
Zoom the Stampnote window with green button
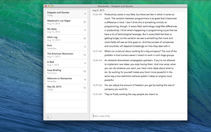coord(52,6)
